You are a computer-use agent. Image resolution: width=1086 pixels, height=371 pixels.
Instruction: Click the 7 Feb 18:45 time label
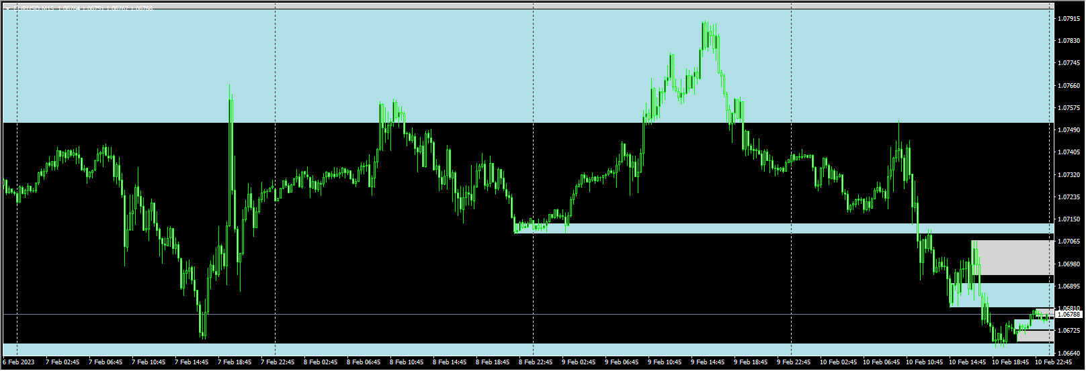point(235,362)
